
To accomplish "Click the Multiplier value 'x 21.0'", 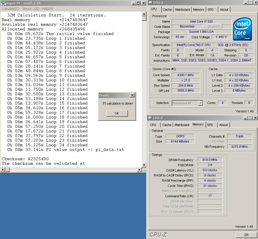I will [186, 80].
